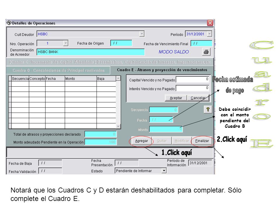
Task: Click the Aceptar button
Action: click(176, 98)
